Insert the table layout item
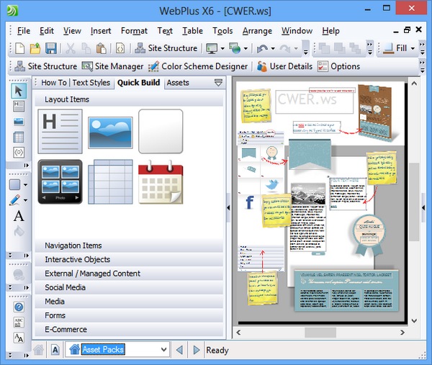The width and height of the screenshot is (432, 365). click(110, 182)
